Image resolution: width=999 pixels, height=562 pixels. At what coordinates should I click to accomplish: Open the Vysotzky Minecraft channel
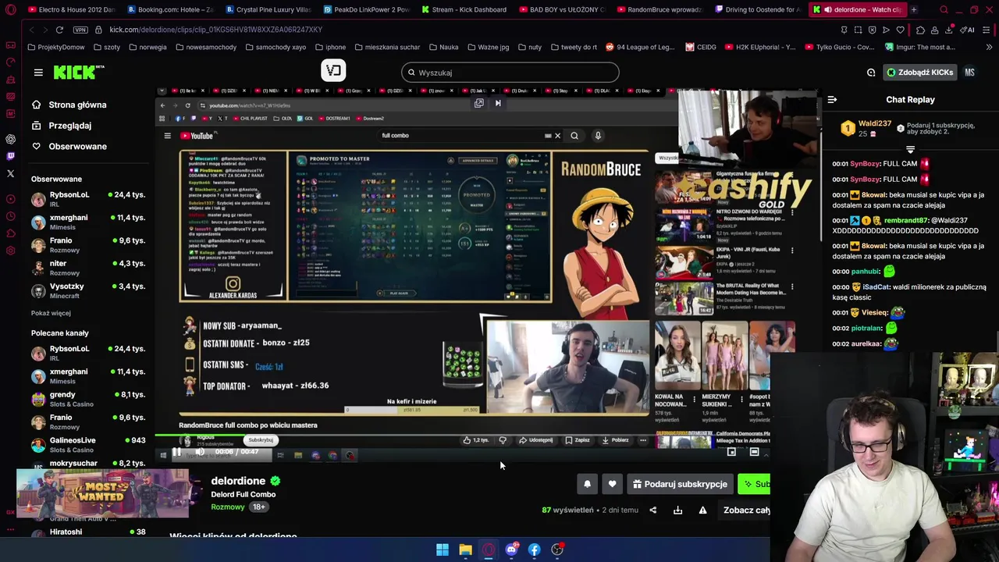point(88,290)
